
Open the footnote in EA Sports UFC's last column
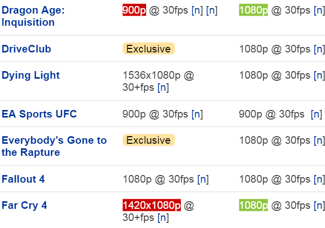pyautogui.click(x=316, y=114)
